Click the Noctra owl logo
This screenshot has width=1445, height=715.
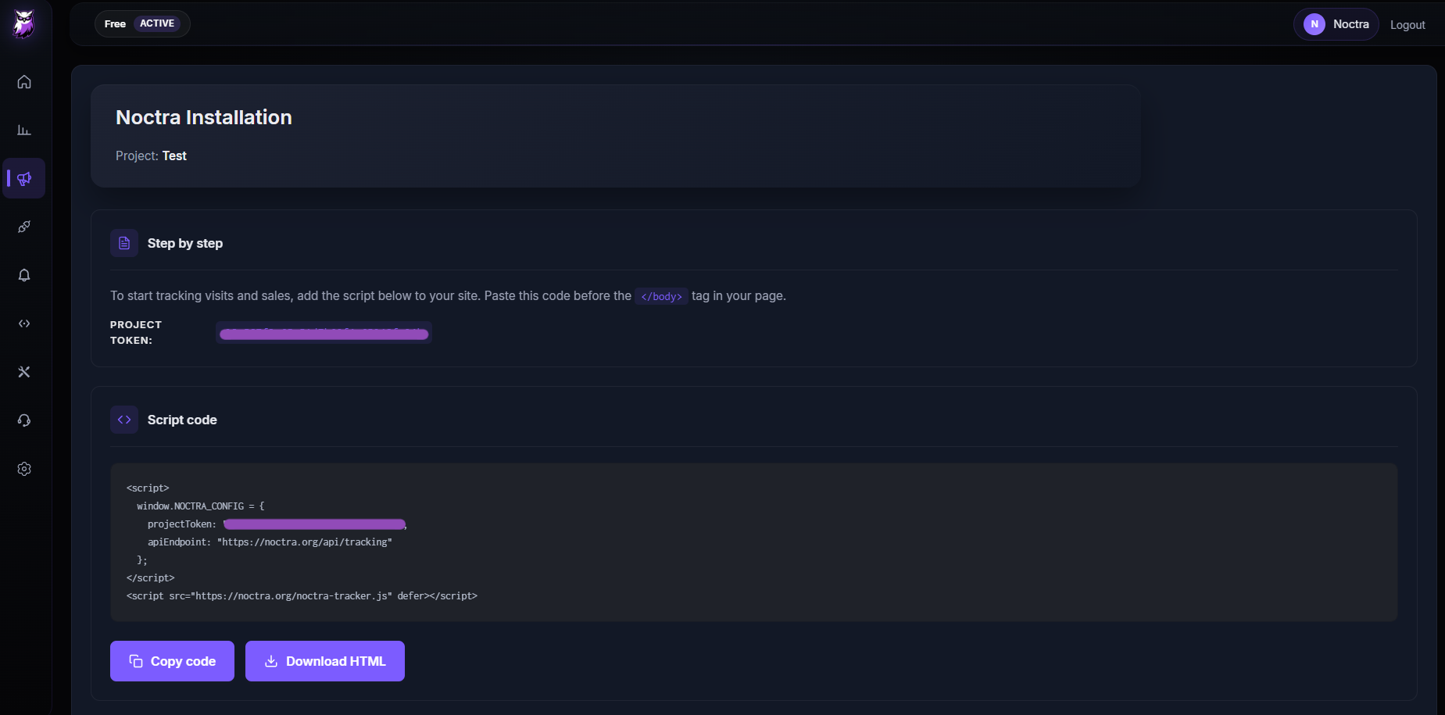[x=24, y=24]
